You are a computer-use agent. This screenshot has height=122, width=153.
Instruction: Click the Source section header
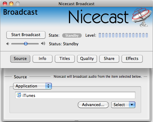coord(20,77)
